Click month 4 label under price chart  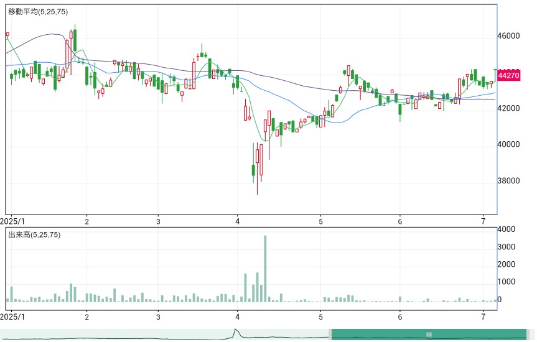pyautogui.click(x=237, y=221)
